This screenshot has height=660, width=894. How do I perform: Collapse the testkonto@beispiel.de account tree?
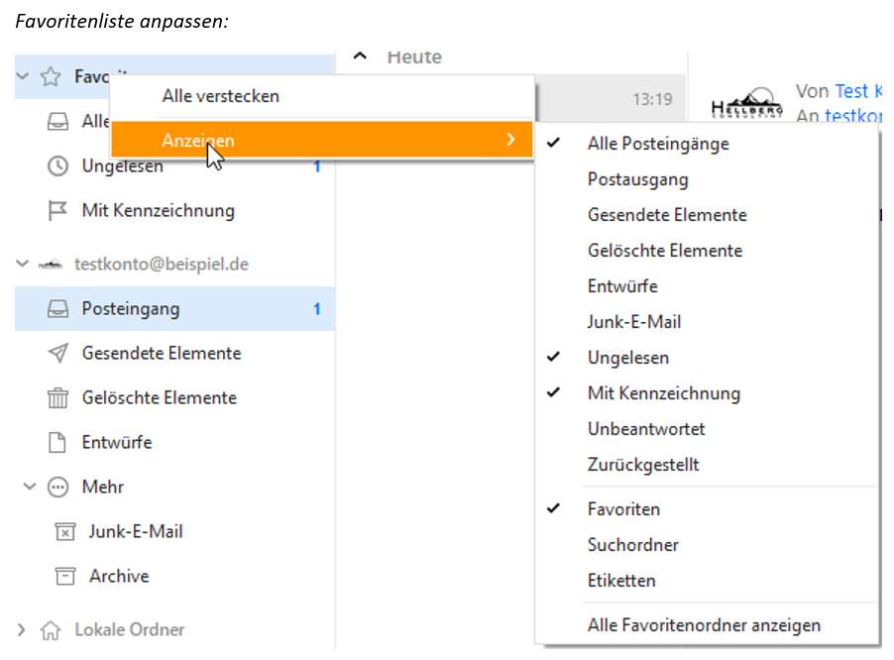tap(22, 264)
